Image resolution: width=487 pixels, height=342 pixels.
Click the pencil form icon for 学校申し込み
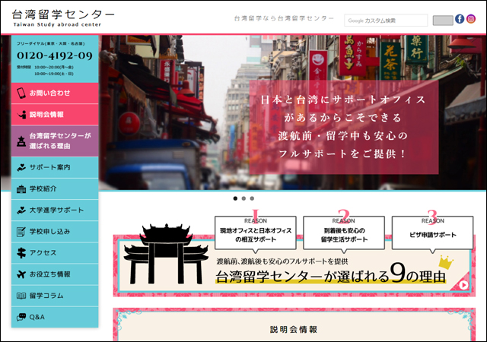(x=21, y=231)
